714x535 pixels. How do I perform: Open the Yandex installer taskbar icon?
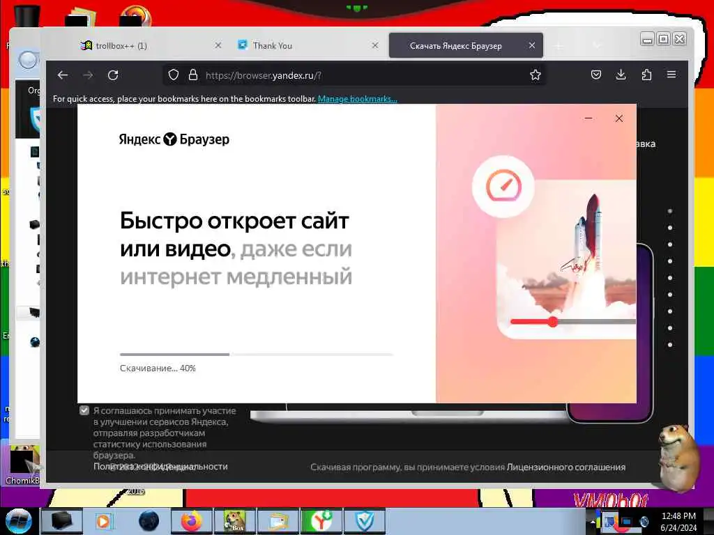click(x=321, y=521)
